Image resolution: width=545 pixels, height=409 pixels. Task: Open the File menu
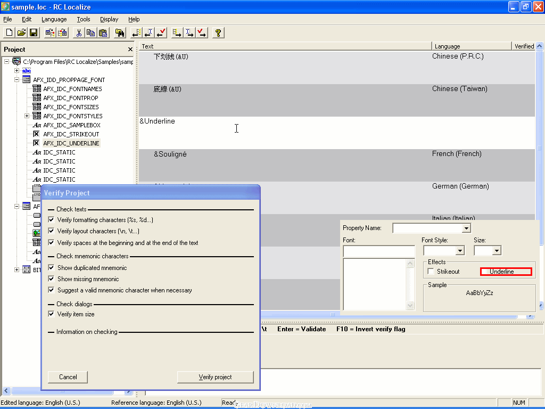(7, 19)
